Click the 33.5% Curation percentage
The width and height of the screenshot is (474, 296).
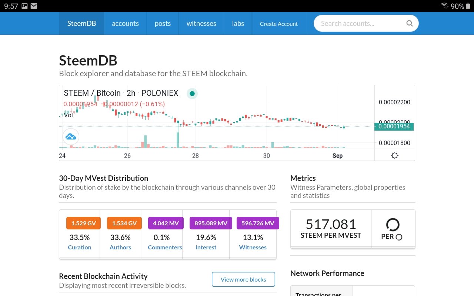point(80,237)
